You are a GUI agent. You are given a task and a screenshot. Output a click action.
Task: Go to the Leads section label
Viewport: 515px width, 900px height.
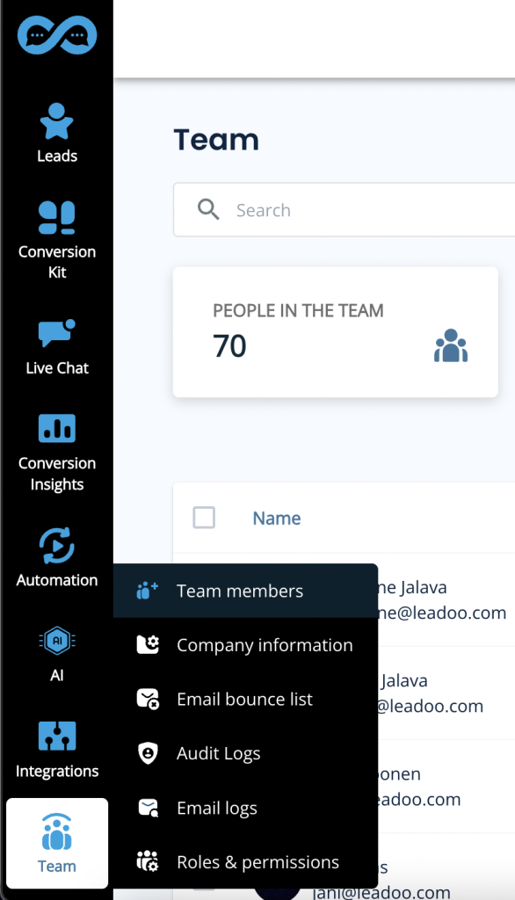[57, 156]
